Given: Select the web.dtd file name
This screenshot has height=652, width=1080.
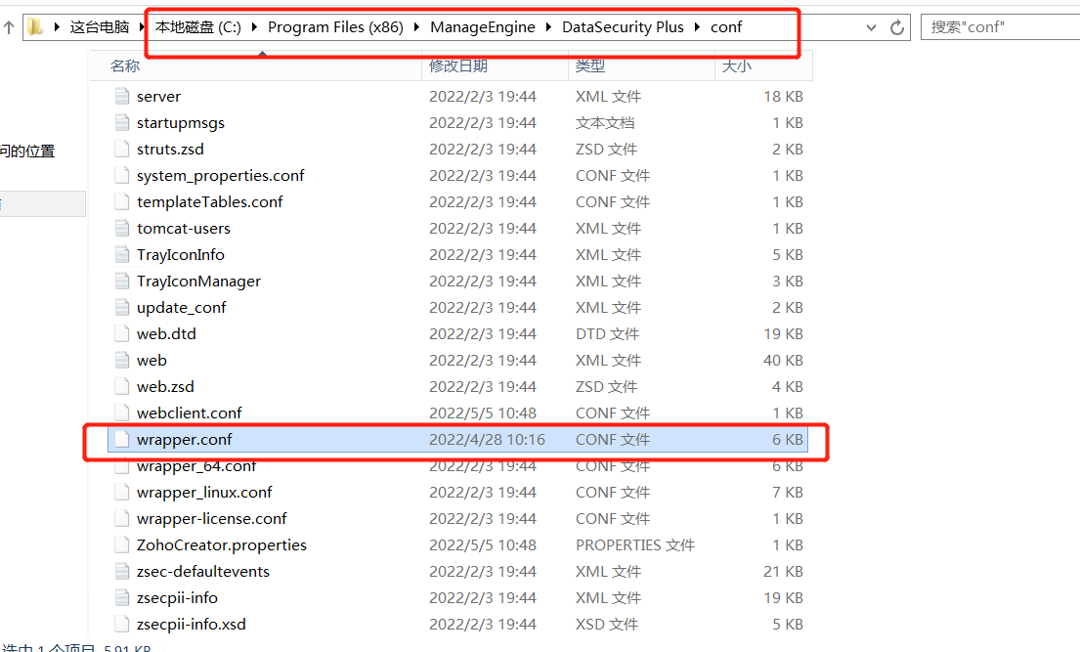Looking at the screenshot, I should coord(166,333).
